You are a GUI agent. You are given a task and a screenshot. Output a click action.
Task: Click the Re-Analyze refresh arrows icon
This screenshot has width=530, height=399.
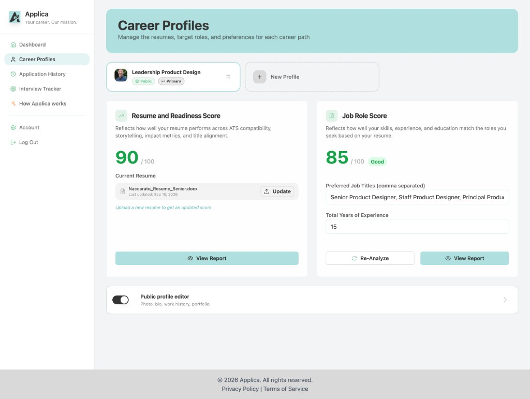click(x=354, y=258)
